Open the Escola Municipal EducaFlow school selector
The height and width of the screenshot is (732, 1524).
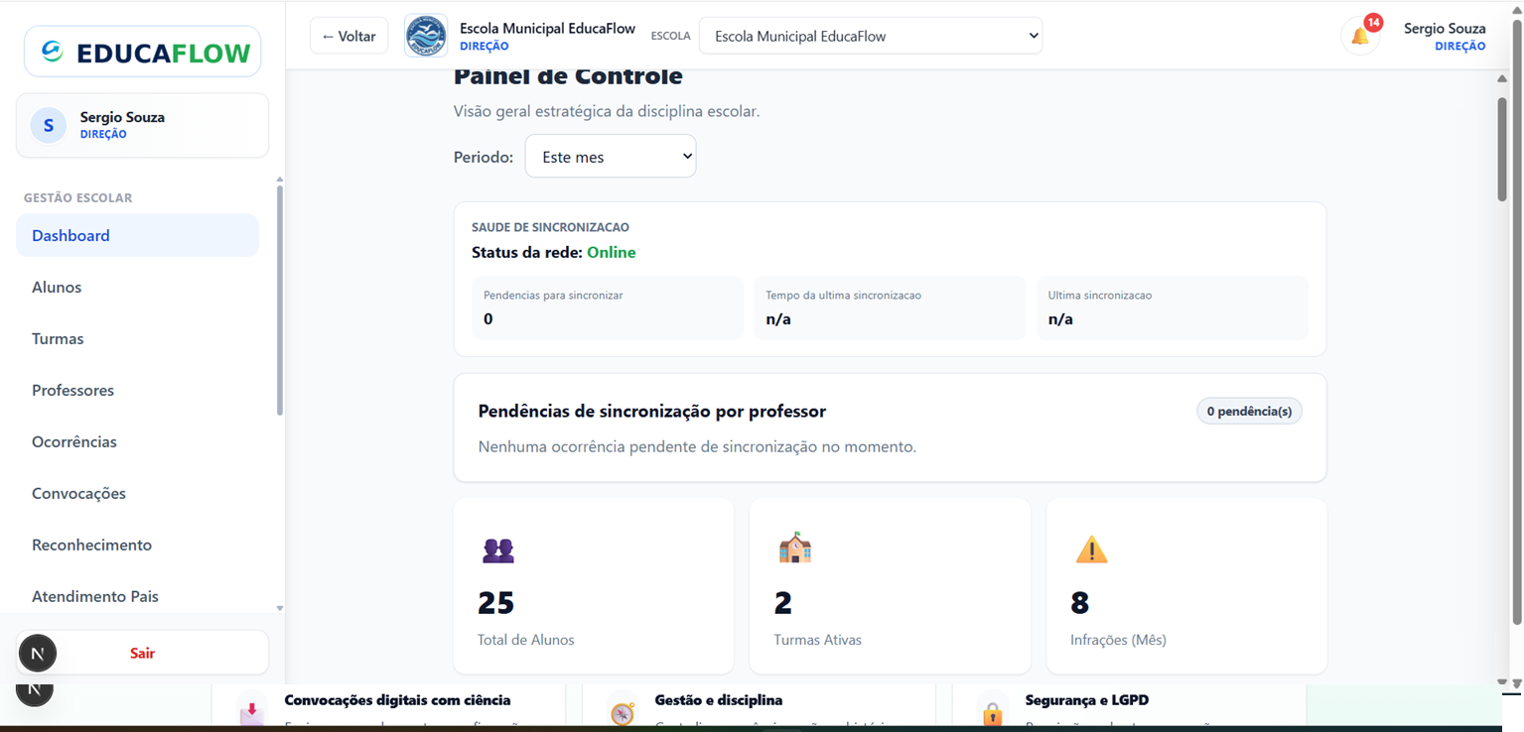click(x=870, y=35)
